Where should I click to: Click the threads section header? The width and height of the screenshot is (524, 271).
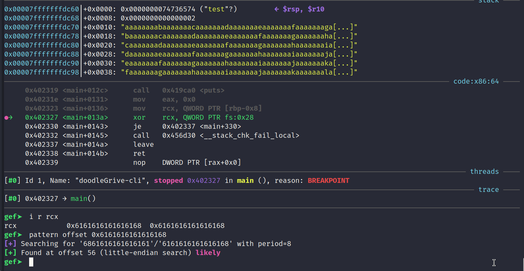(x=484, y=172)
